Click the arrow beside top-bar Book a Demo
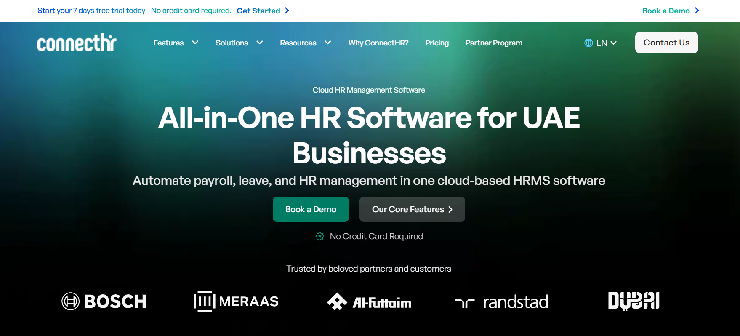740x336 pixels. [x=697, y=11]
